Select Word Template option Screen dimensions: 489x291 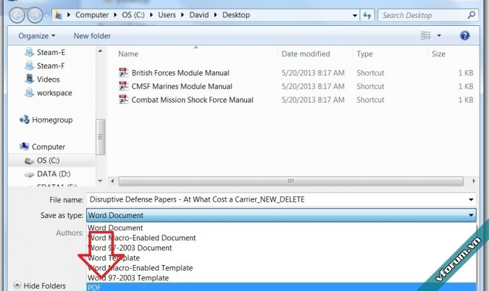click(x=281, y=258)
